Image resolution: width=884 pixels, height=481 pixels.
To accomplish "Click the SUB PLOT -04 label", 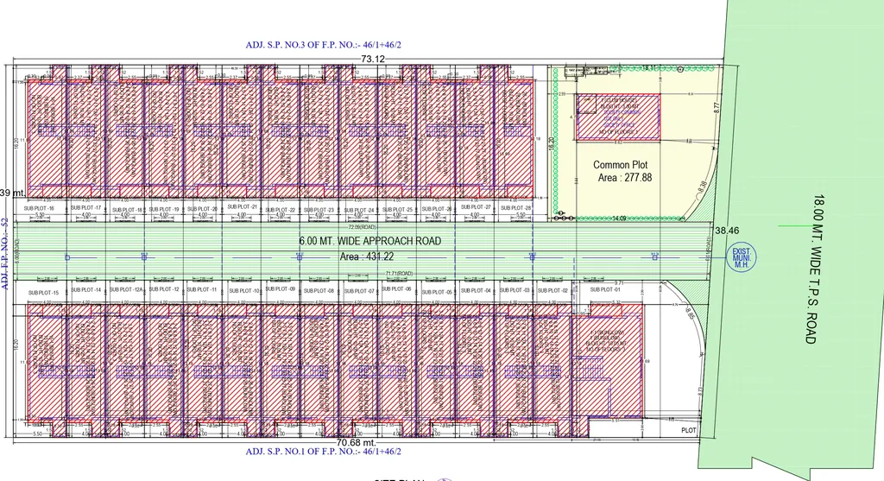I will [x=476, y=290].
